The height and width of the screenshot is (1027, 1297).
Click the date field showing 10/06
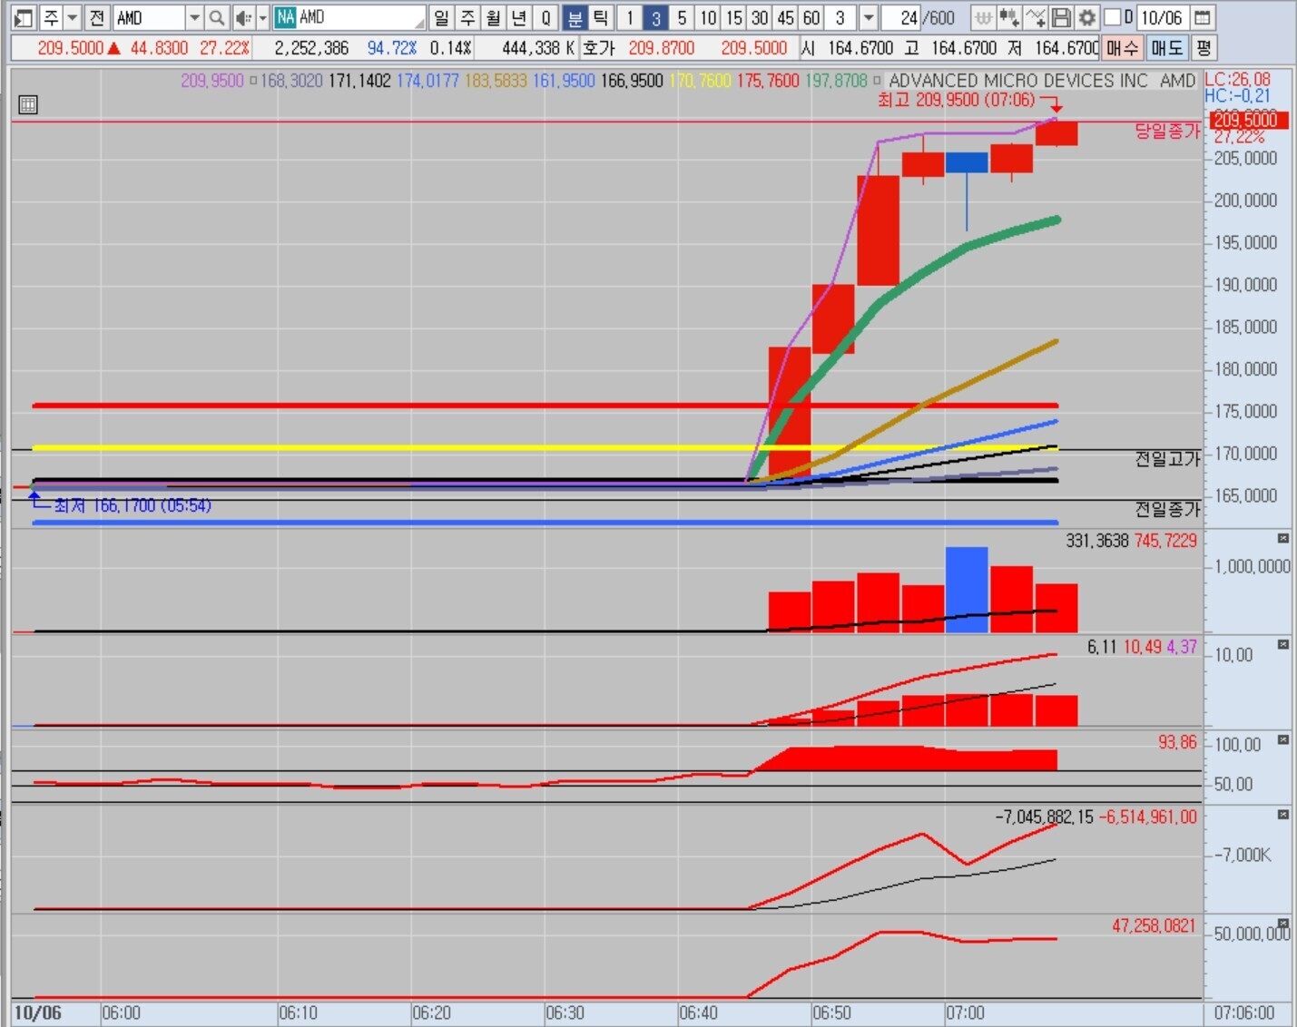1163,17
